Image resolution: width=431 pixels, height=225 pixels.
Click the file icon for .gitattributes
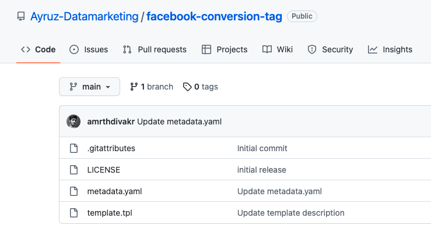pos(73,148)
